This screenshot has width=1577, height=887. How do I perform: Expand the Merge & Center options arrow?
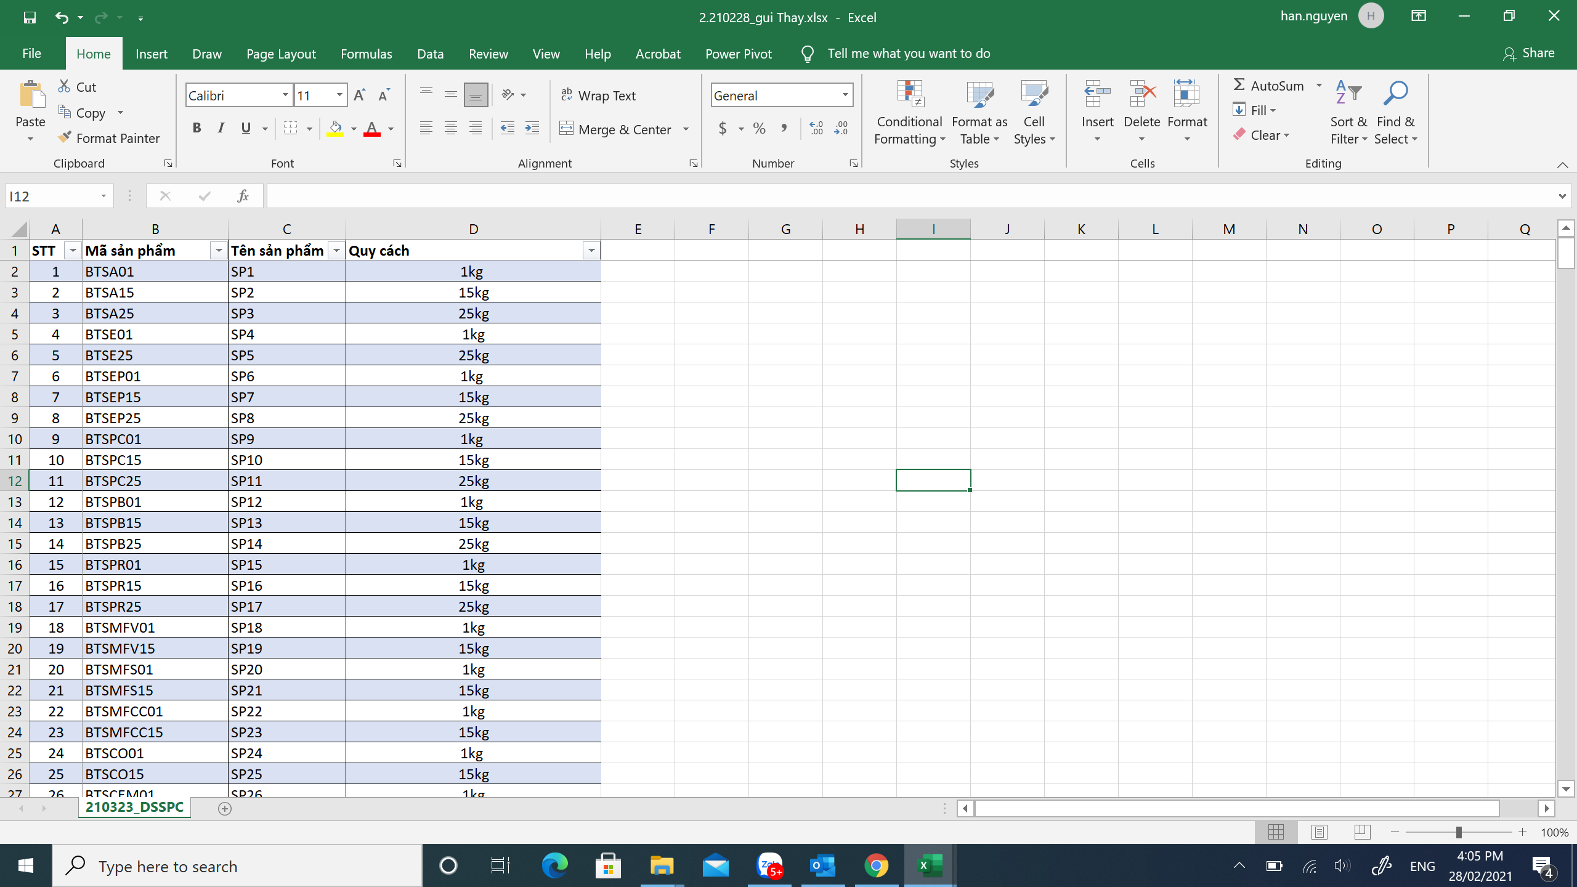click(686, 129)
